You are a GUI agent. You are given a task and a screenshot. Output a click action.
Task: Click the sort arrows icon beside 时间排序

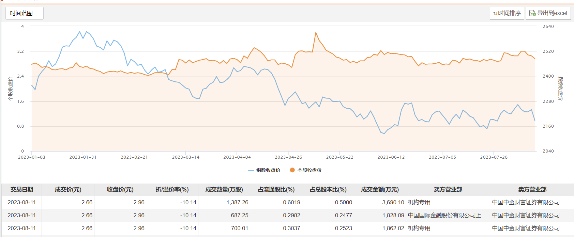tap(495, 14)
